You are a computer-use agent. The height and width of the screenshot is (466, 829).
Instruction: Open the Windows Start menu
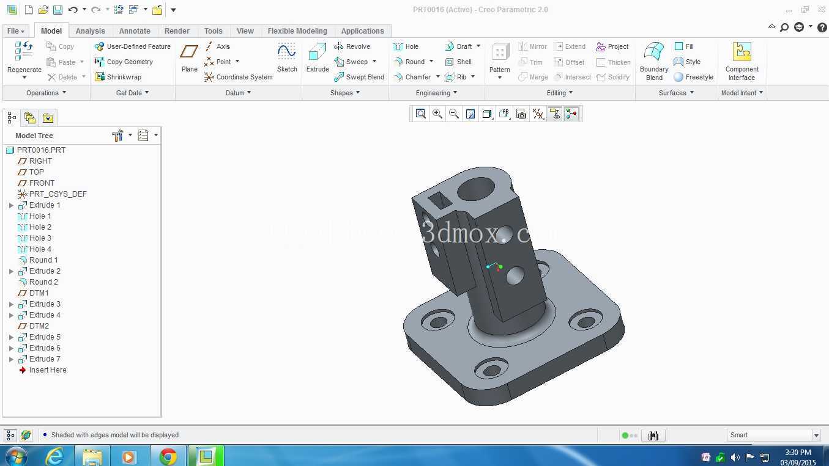tap(15, 456)
